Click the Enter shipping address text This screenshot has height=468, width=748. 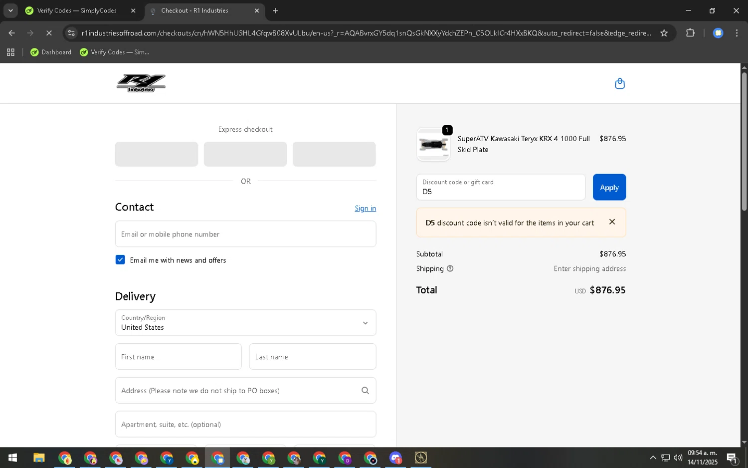pos(589,268)
